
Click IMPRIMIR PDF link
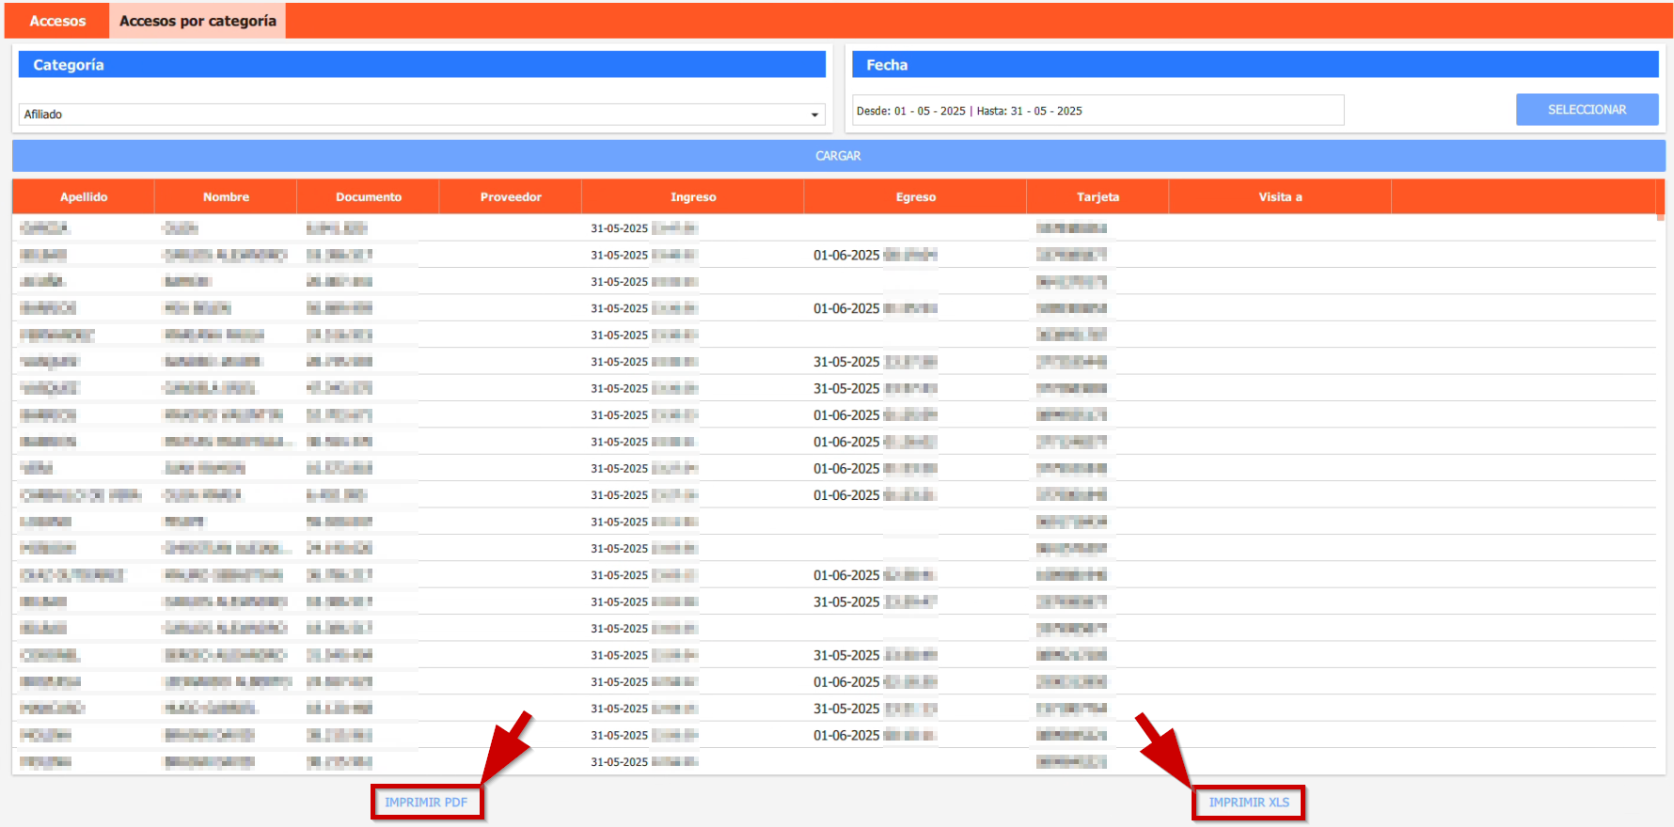coord(426,803)
